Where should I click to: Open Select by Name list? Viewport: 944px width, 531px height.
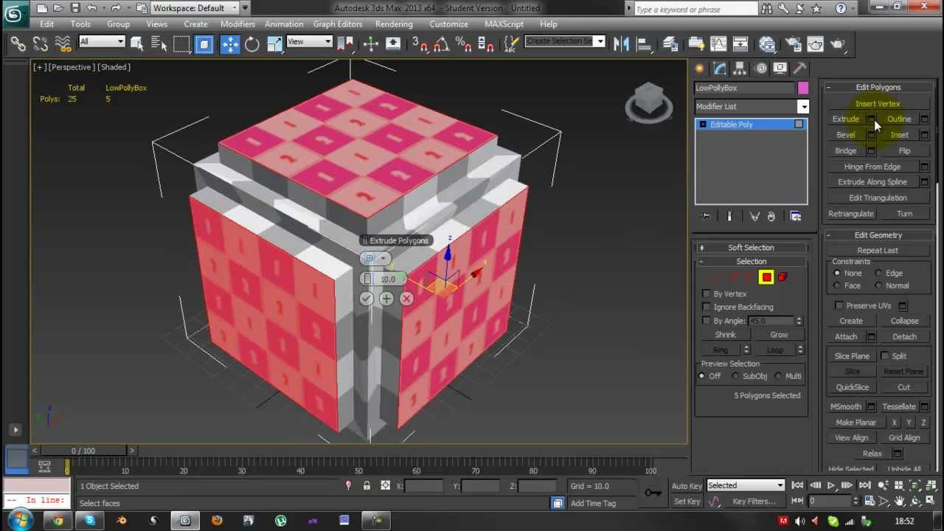coord(159,44)
